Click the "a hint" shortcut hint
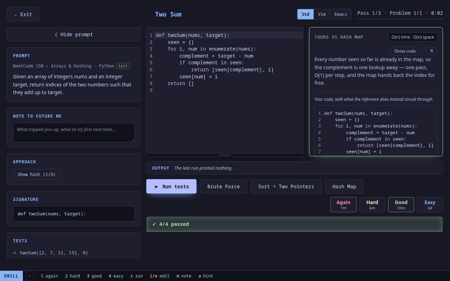This screenshot has width=450, height=281. click(206, 276)
